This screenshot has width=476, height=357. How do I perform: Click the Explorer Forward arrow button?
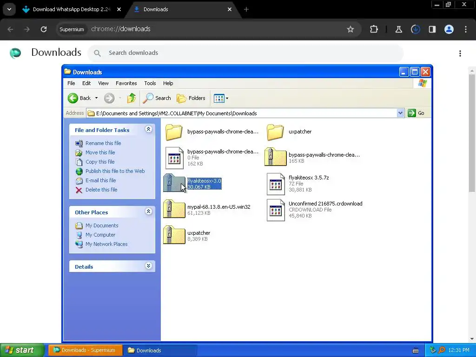click(x=109, y=98)
